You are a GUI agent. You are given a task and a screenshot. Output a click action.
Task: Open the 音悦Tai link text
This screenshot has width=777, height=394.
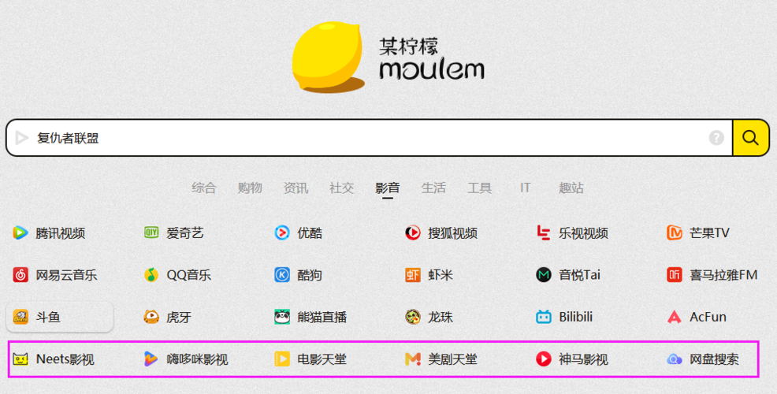pos(580,275)
